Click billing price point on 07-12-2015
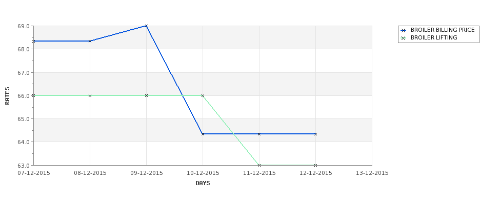The height and width of the screenshot is (220, 500). coord(34,41)
